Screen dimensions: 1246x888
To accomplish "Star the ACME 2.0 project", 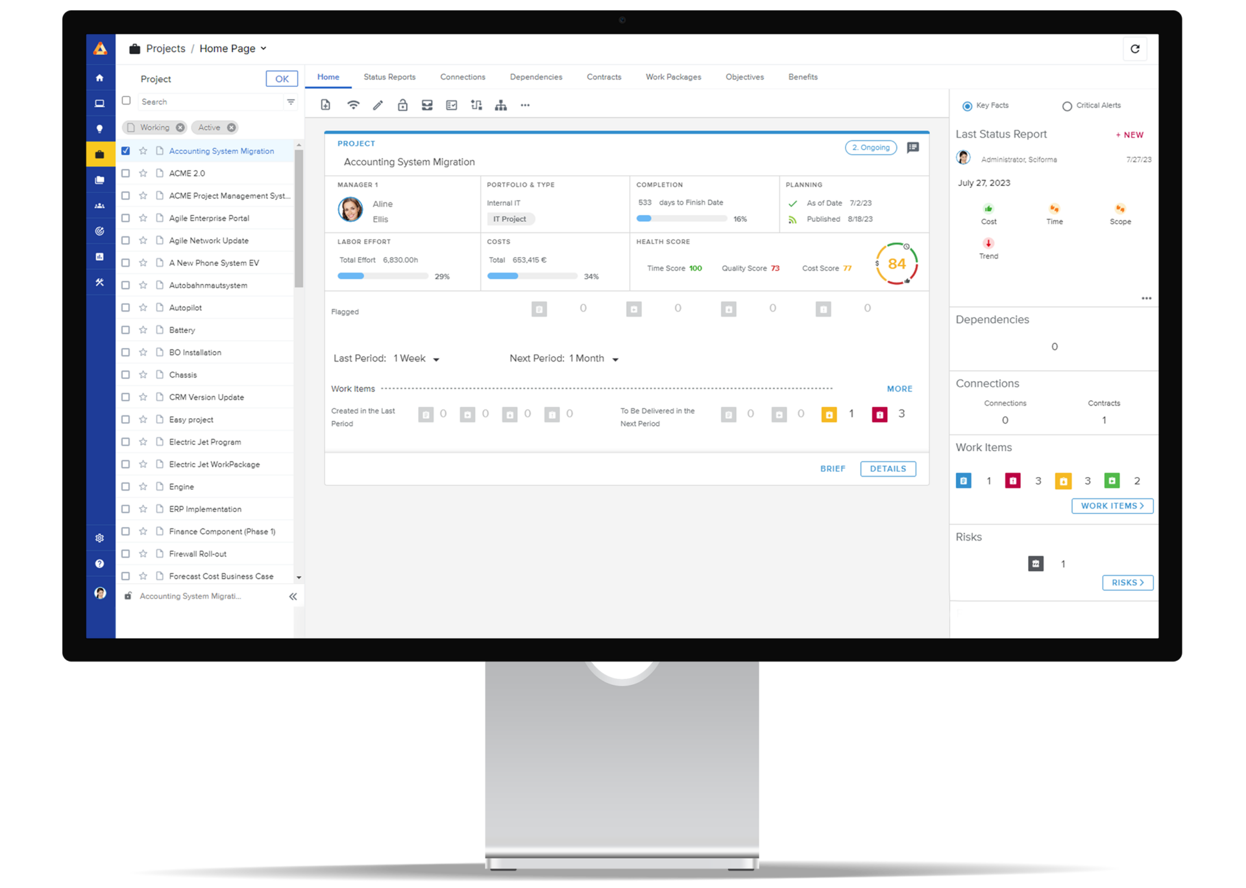I will (143, 173).
